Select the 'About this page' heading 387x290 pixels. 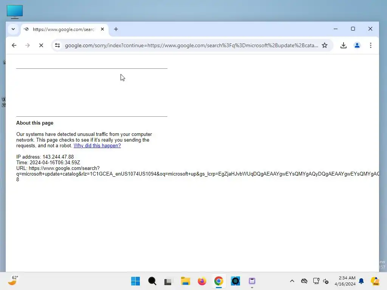[x=35, y=123]
